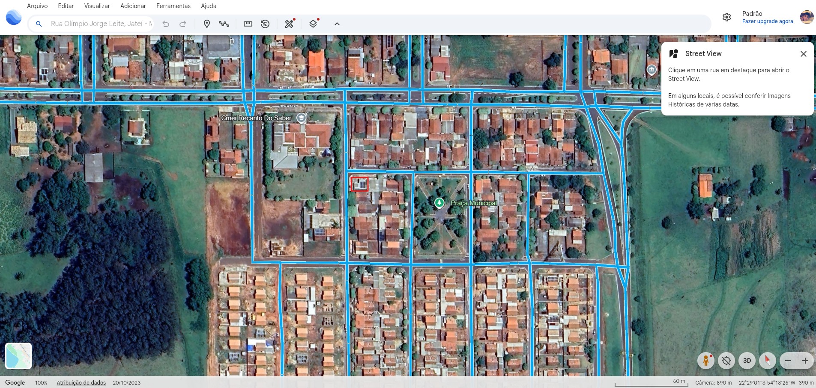This screenshot has height=388, width=816.
Task: Click the 'Atribuição de dados' link
Action: [81, 382]
